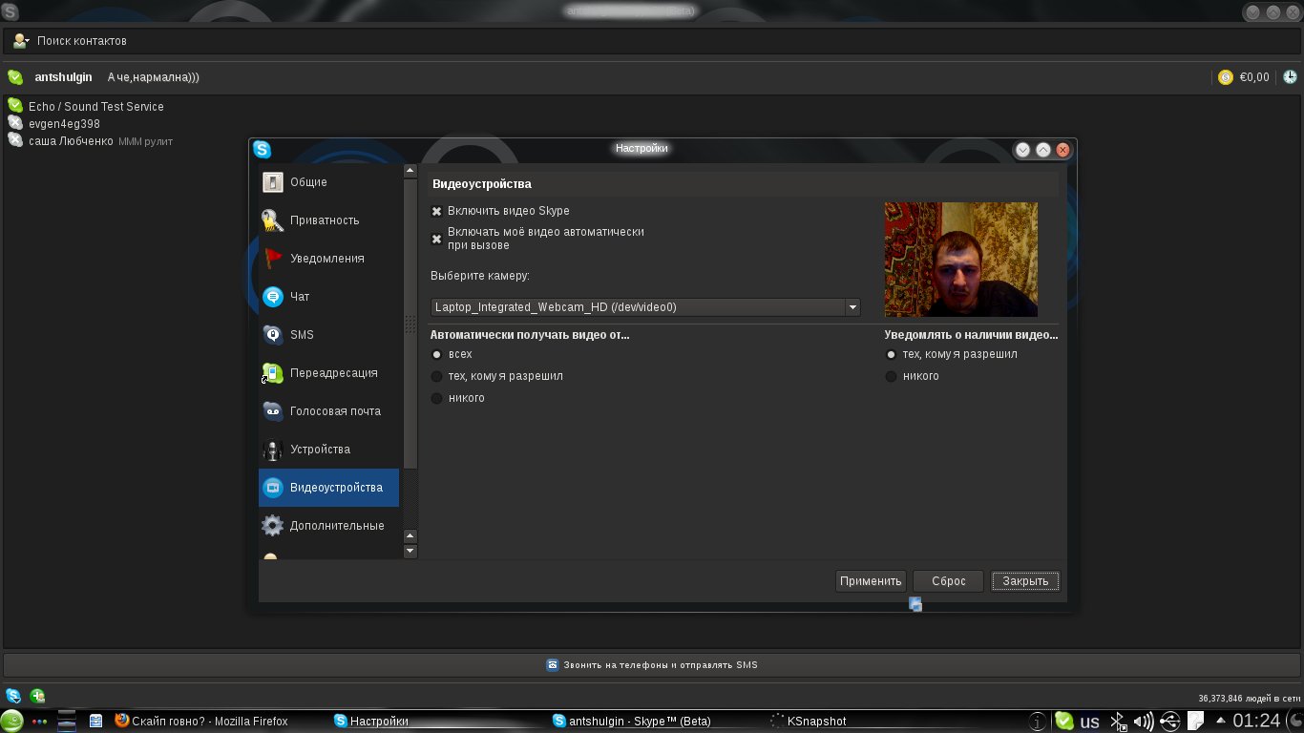
Task: Open the €0,00 credit balance
Action: point(1254,77)
